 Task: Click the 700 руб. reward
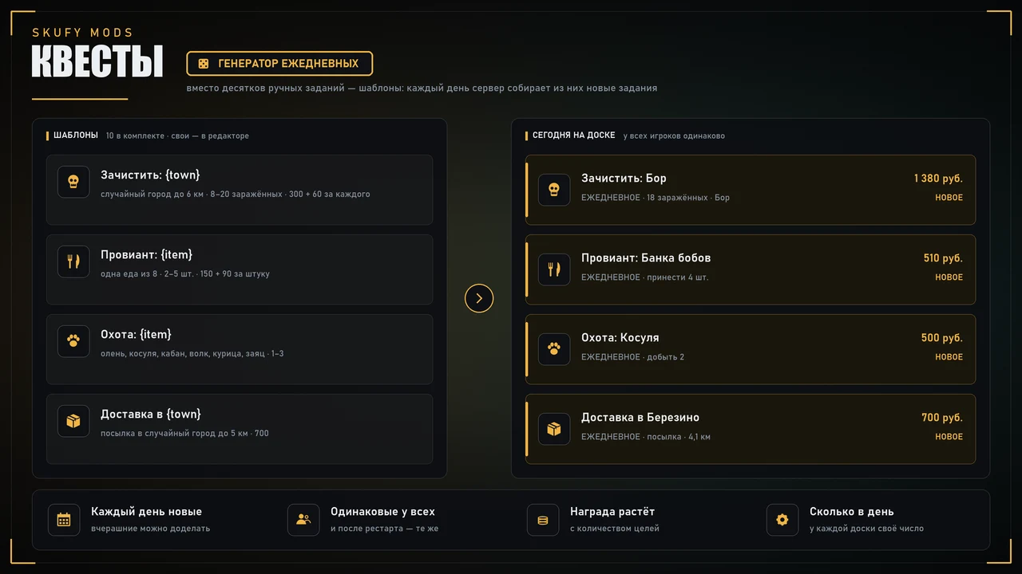[942, 418]
